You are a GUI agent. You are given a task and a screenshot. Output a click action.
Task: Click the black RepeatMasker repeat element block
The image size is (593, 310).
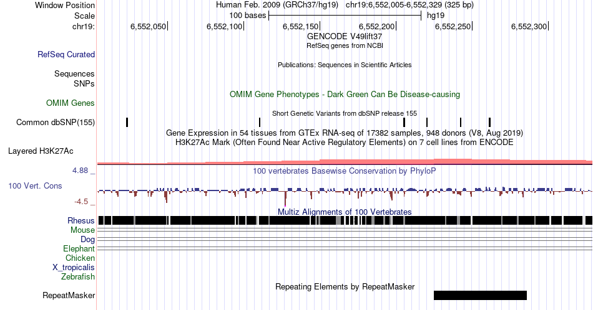pos(480,295)
